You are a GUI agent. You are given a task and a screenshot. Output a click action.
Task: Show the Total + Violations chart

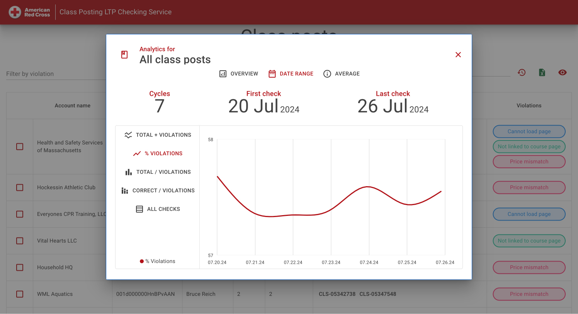click(158, 135)
